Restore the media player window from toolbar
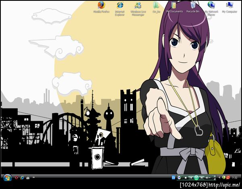 [215, 179]
